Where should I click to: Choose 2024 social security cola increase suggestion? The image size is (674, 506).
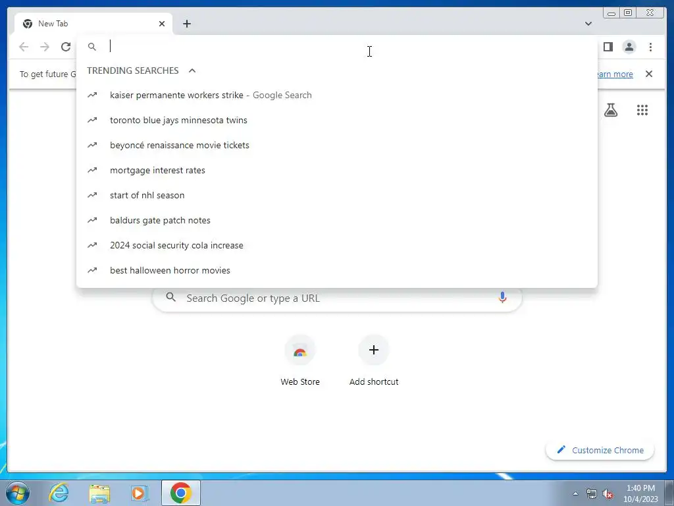point(336,245)
